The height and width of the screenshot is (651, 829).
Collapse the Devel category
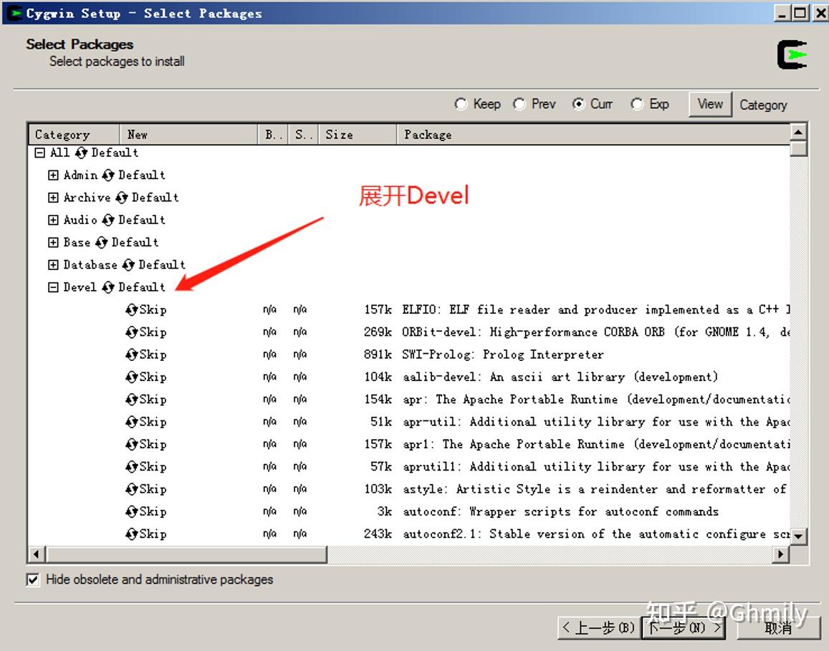(x=53, y=287)
